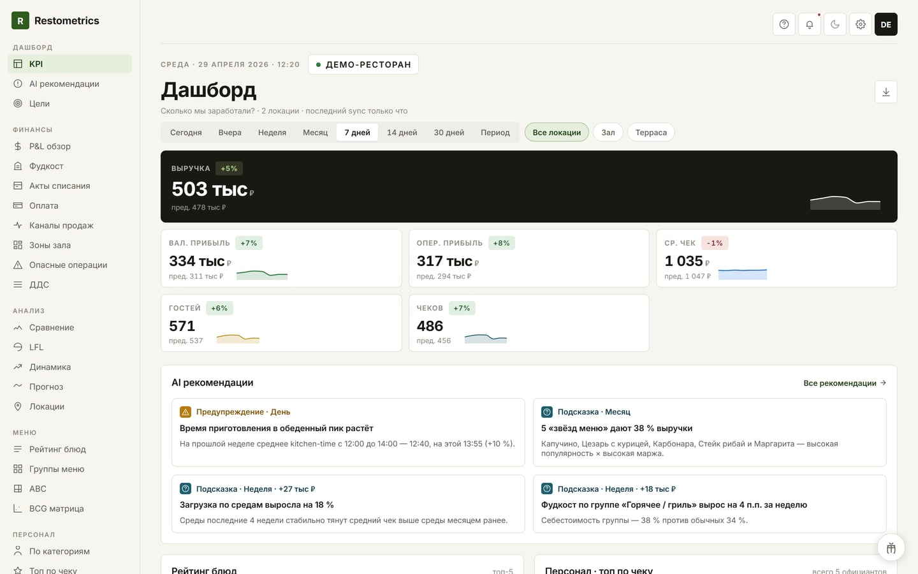Select the 30 дней period tab

click(449, 133)
